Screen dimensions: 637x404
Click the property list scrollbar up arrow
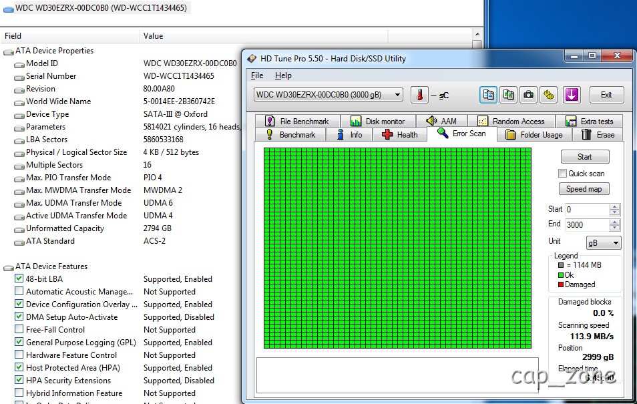point(477,34)
